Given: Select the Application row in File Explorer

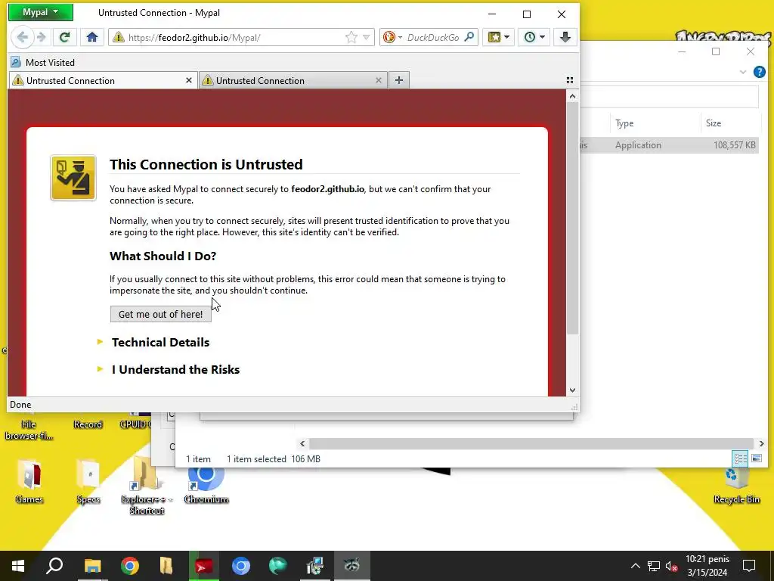Looking at the screenshot, I should click(670, 144).
